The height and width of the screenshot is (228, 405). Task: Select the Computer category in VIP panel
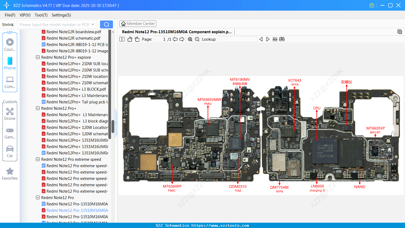10,82
